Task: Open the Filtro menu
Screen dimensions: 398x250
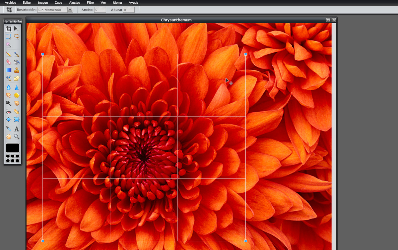Action: (x=90, y=3)
